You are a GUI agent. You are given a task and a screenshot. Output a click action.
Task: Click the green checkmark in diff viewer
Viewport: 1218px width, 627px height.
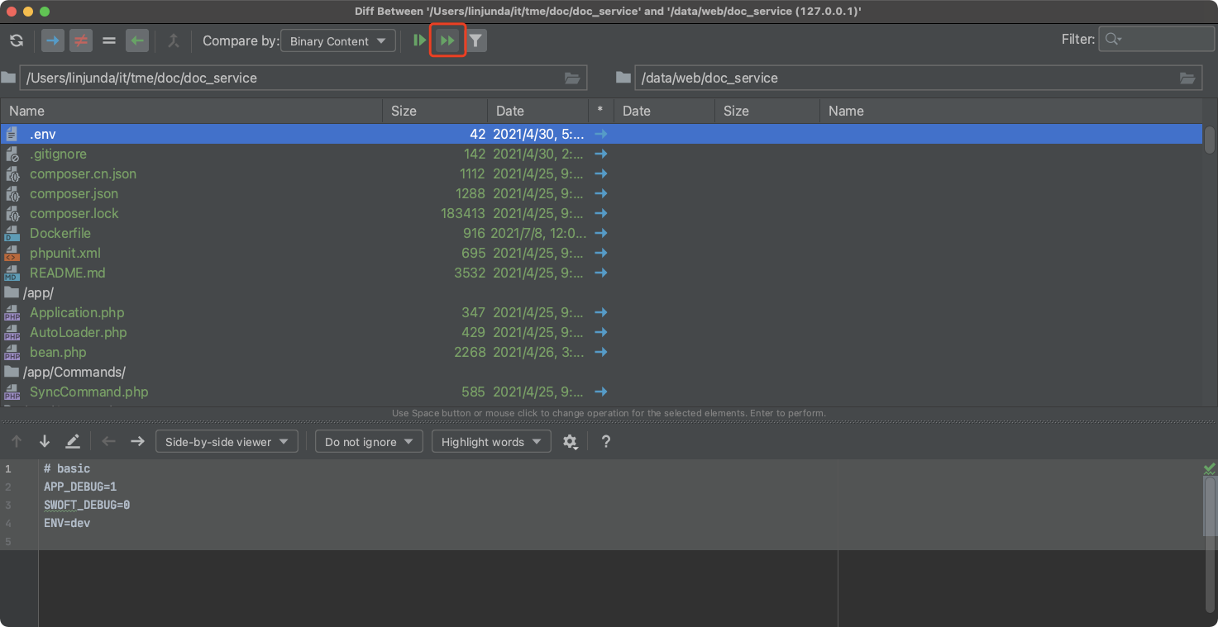pos(1210,468)
